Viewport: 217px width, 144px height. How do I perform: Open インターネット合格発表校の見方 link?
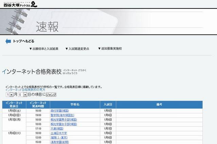25,90
